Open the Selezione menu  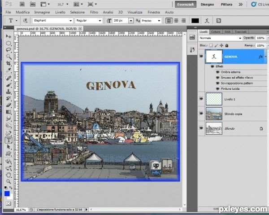click(x=77, y=12)
